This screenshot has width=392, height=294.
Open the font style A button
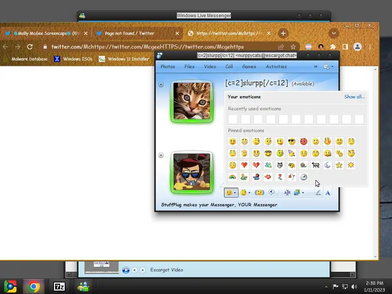[x=328, y=193]
